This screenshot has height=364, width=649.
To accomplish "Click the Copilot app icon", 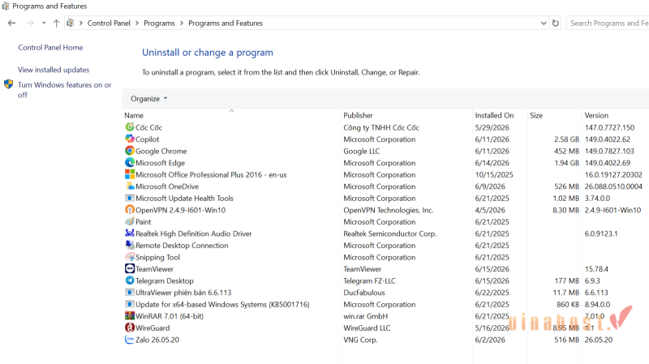I will 130,139.
